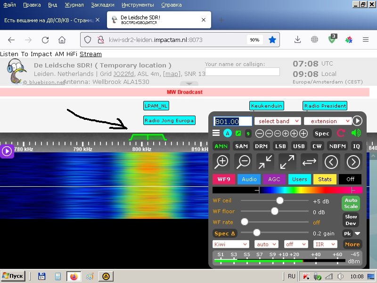
Task: Open the Audio tab
Action: [x=249, y=179]
